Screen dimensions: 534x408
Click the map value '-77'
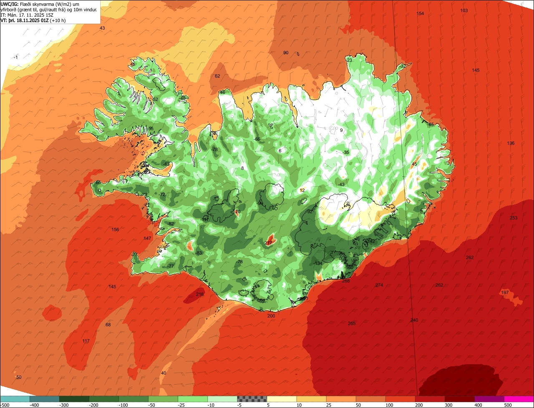point(170,266)
